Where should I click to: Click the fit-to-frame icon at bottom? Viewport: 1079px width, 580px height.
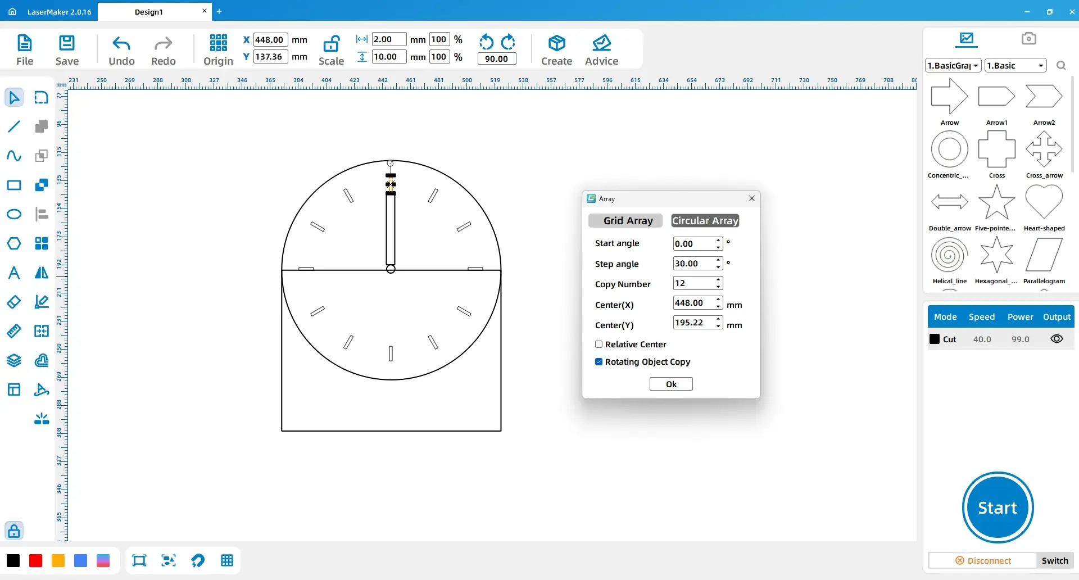click(x=139, y=560)
